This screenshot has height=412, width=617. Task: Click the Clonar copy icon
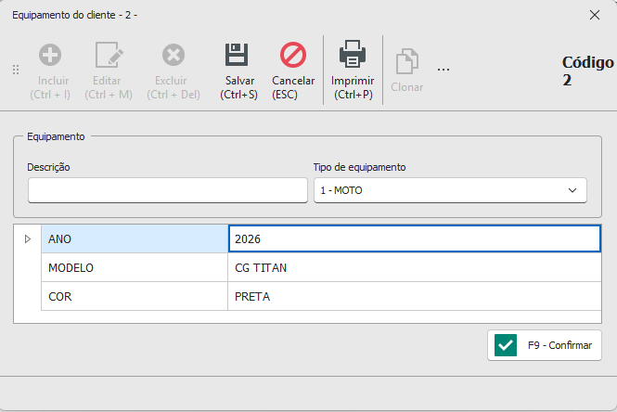pos(407,61)
